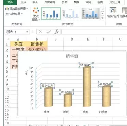Switch to the 视图 ribbon tab
This screenshot has width=127, height=126.
point(100,2)
